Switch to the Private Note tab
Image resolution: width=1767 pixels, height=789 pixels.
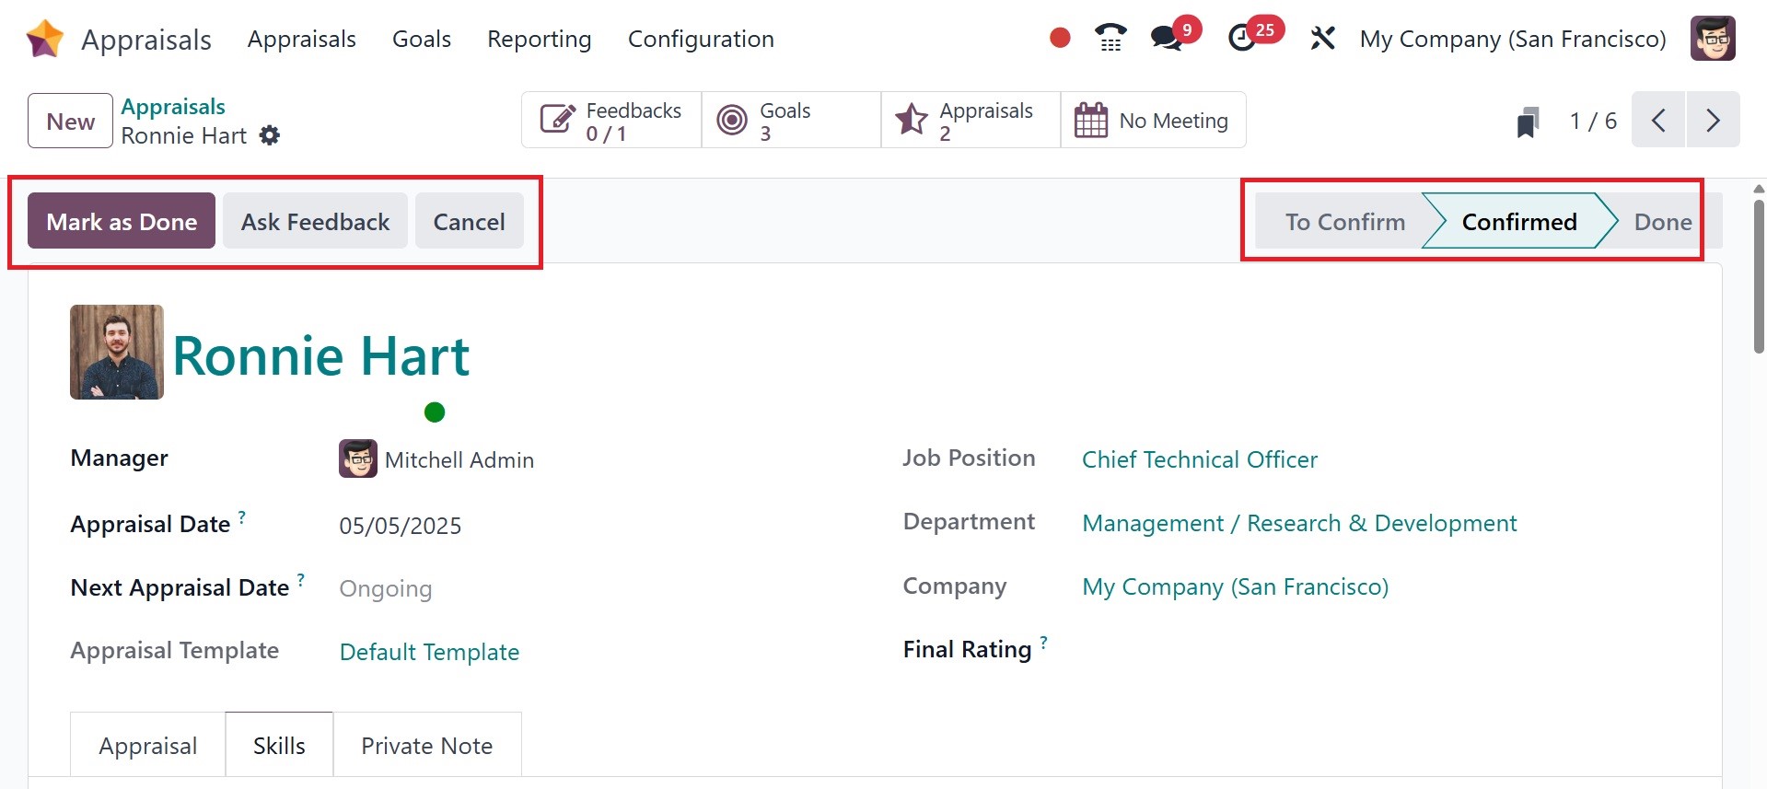pos(426,746)
